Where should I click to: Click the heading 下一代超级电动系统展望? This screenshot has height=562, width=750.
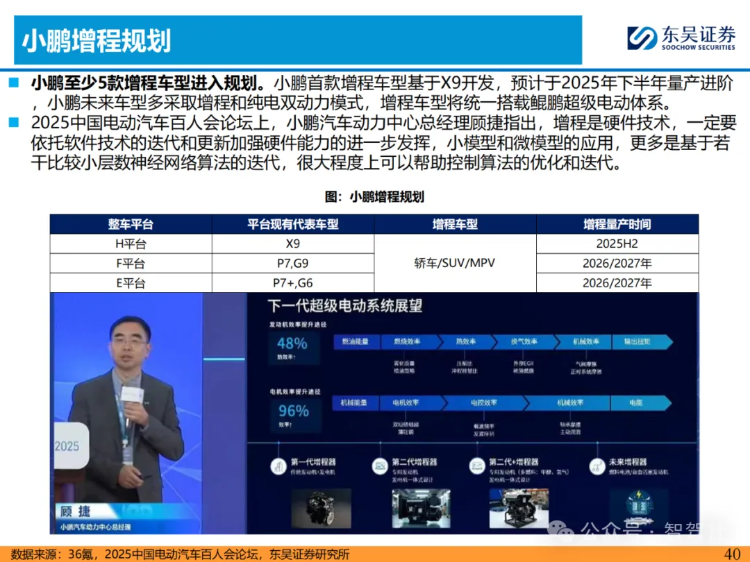[x=345, y=306]
